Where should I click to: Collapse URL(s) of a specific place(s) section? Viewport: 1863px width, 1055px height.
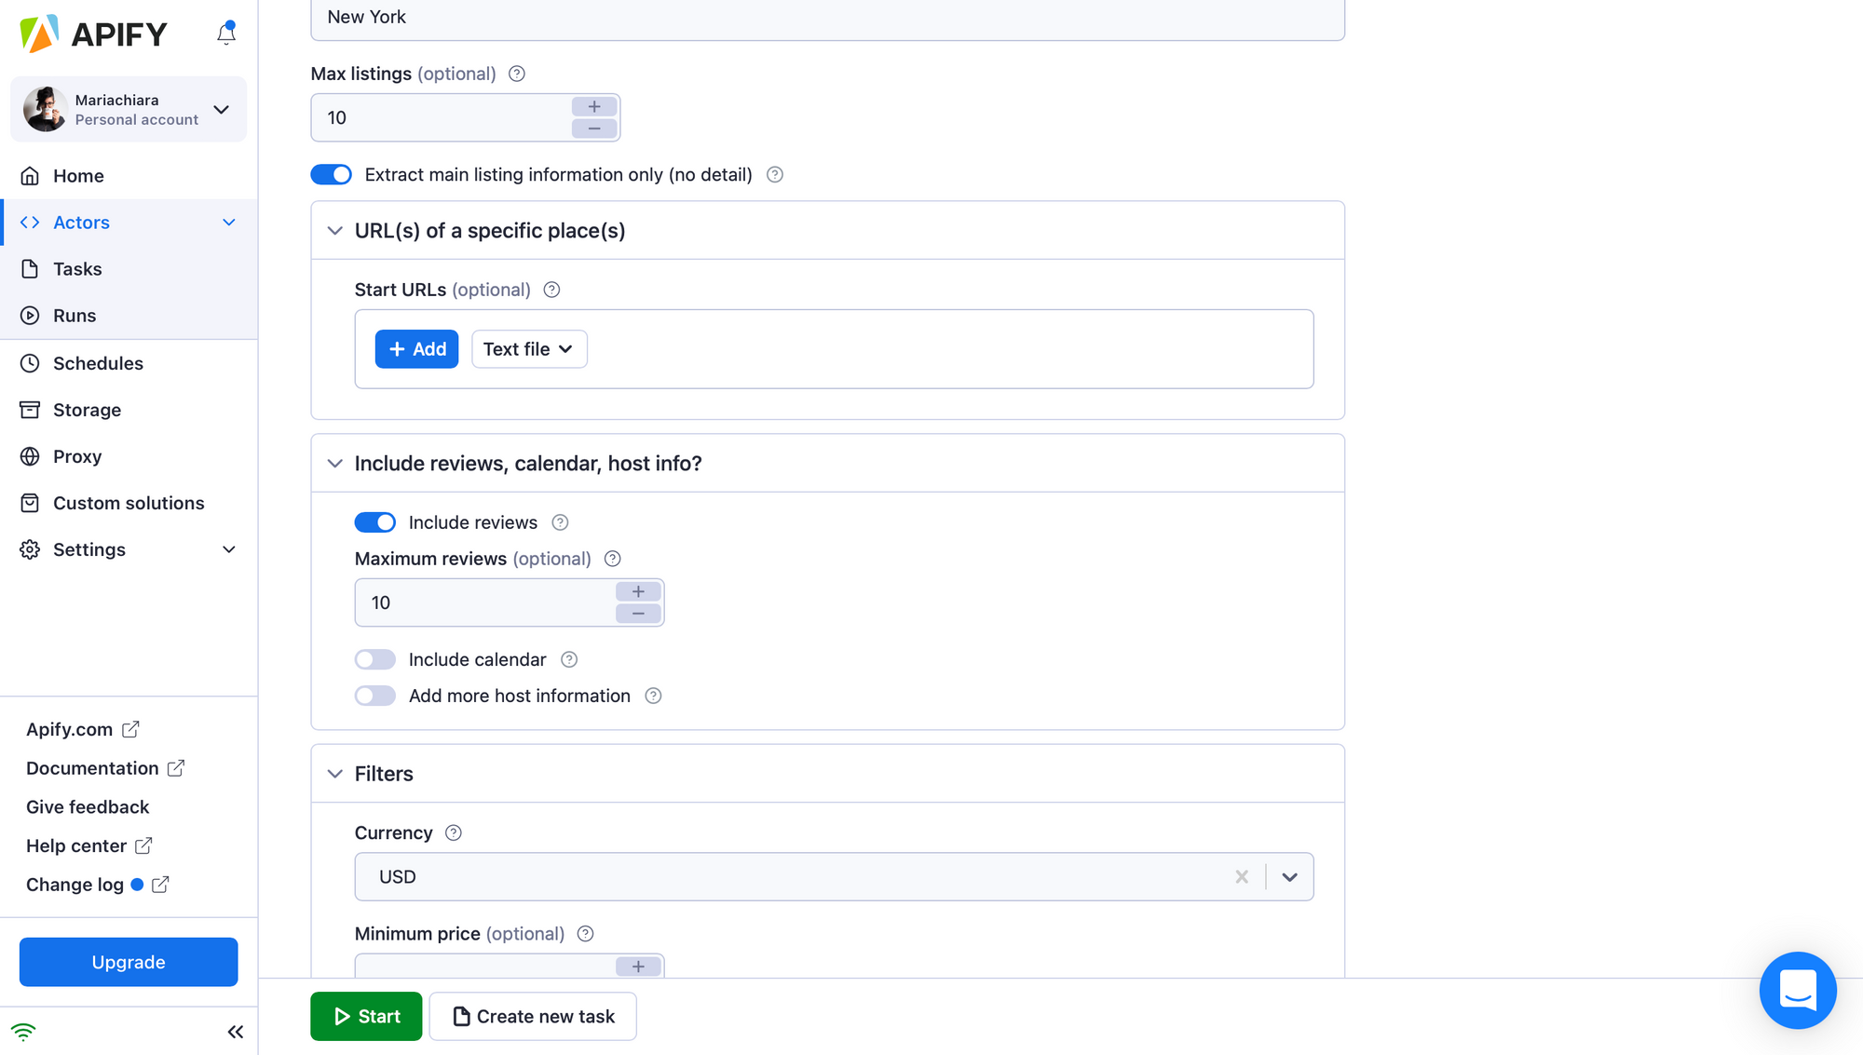335,231
